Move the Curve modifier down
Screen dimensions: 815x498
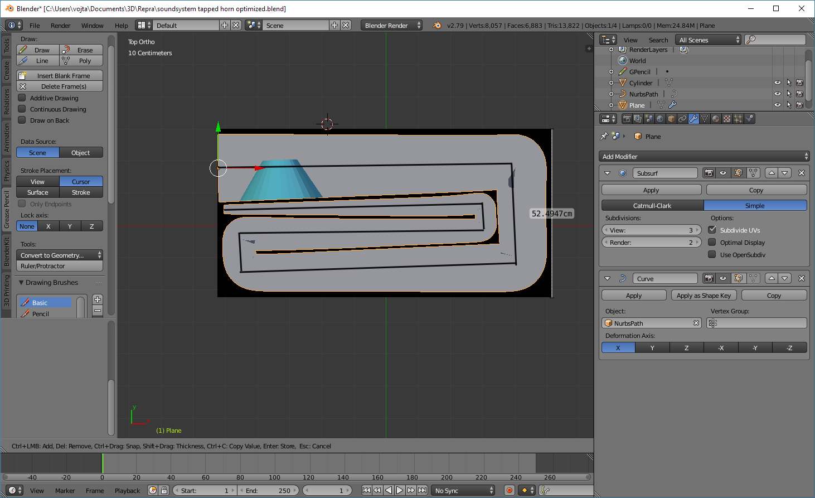pyautogui.click(x=785, y=278)
